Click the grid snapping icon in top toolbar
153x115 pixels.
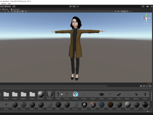tap(14, 6)
